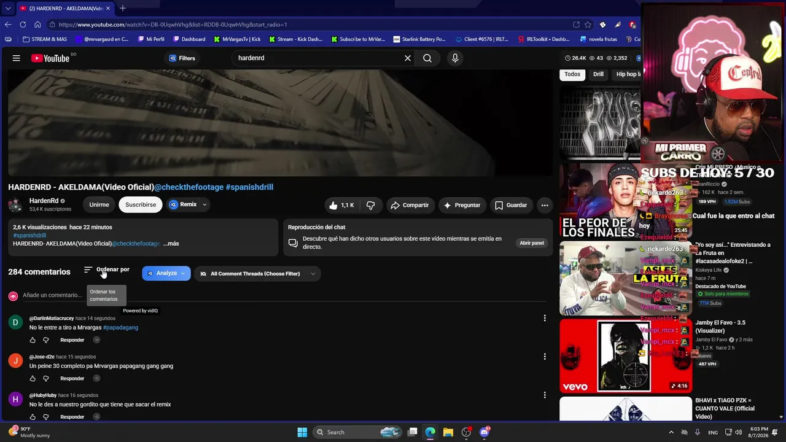
Task: Open Task View on the taskbar
Action: coord(413,432)
